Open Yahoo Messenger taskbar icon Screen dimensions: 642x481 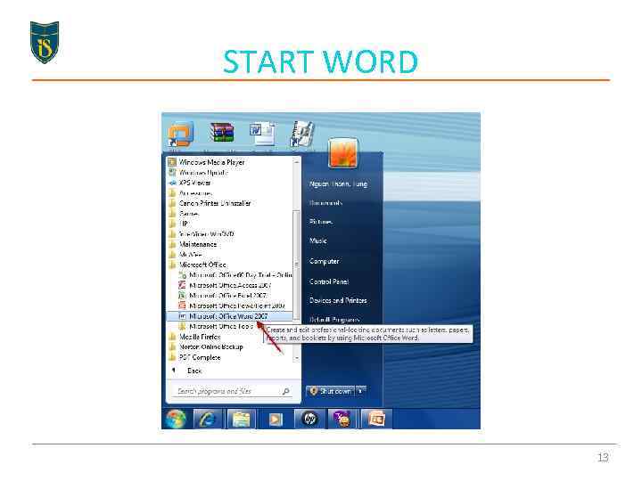point(342,420)
